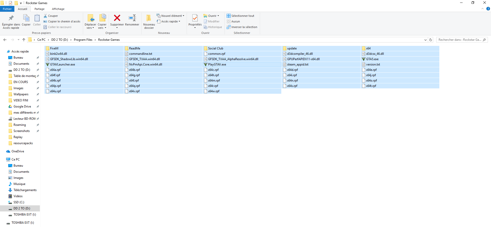This screenshot has width=491, height=227.
Task: Select PlayGTAV.exe
Action: click(242, 64)
